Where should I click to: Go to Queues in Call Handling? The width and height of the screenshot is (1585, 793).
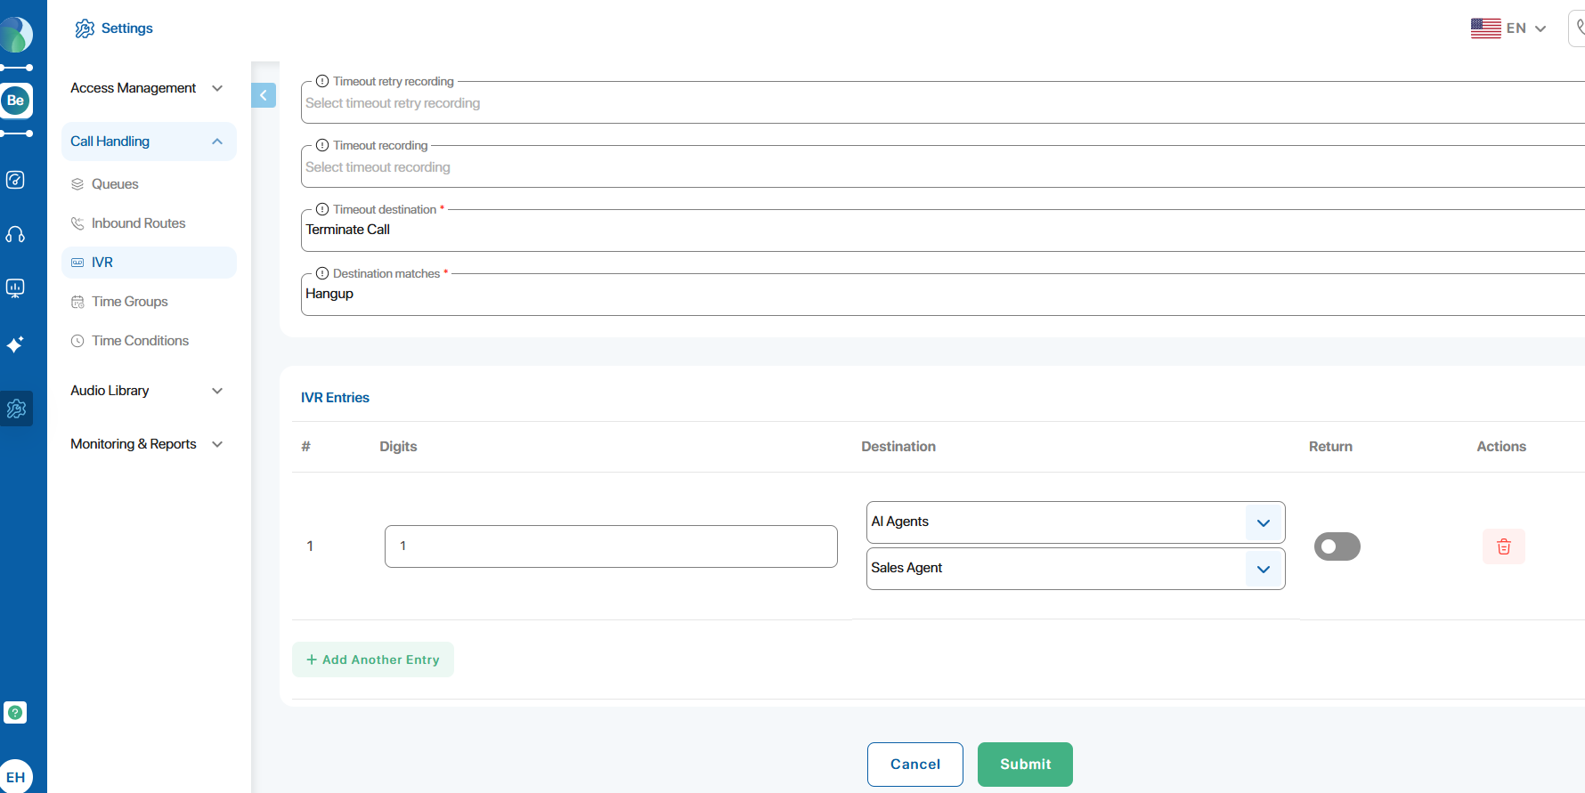[115, 184]
